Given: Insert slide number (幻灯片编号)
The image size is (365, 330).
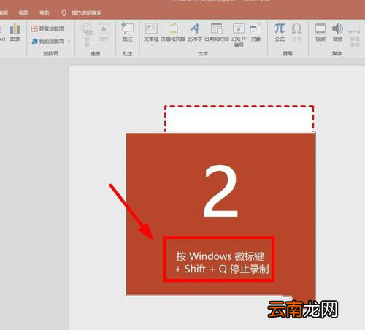Looking at the screenshot, I should coord(239,35).
